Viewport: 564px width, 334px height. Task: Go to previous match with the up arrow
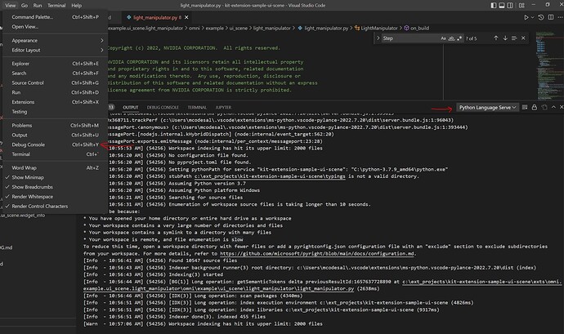[x=496, y=38]
